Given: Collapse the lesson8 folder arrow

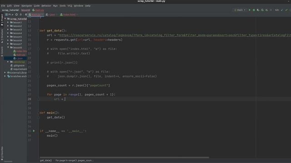Looking at the screenshot, I should click(8, 48).
